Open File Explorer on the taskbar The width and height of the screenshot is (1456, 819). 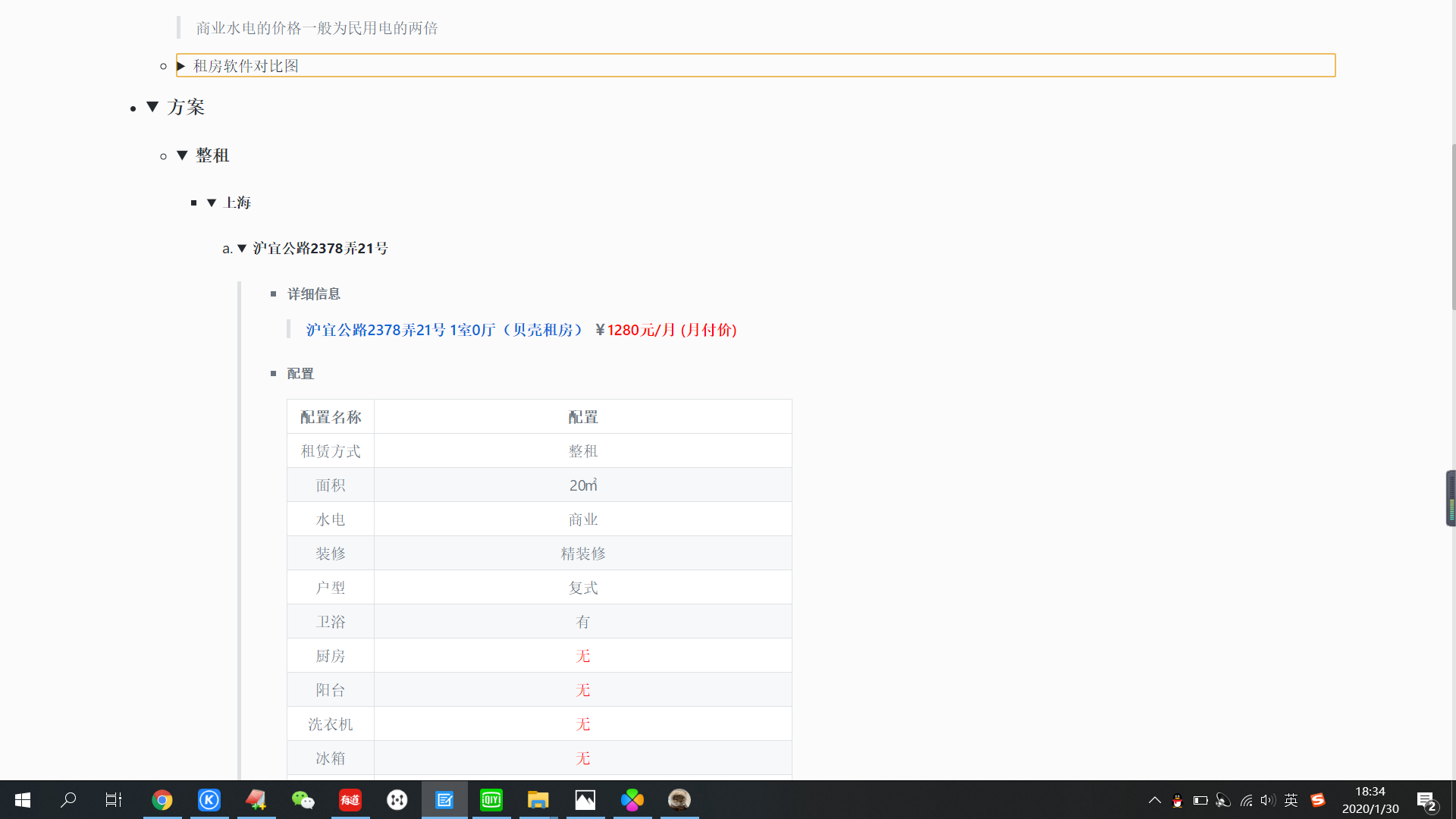coord(538,800)
